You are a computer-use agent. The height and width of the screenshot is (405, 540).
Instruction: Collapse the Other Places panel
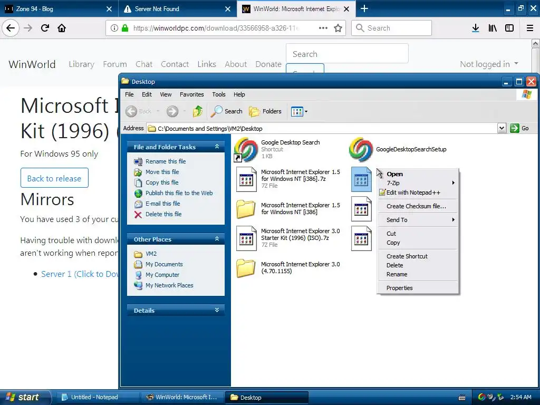tap(217, 239)
